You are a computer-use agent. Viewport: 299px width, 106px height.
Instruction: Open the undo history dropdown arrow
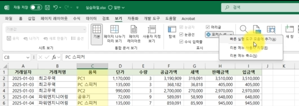[x=60, y=8]
